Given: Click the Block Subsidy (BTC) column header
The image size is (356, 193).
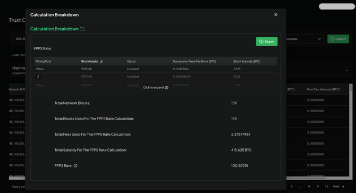Looking at the screenshot, I should pyautogui.click(x=247, y=61).
